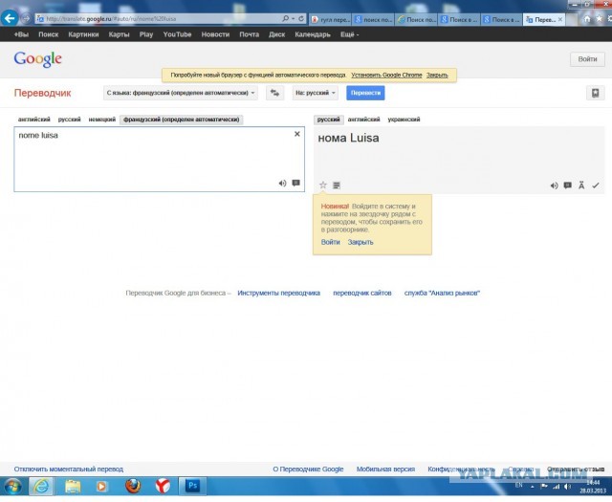The image size is (612, 502).
Task: Open 'Новости' in the Google bar
Action: point(215,34)
